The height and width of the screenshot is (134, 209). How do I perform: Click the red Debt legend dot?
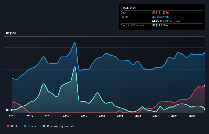8,126
